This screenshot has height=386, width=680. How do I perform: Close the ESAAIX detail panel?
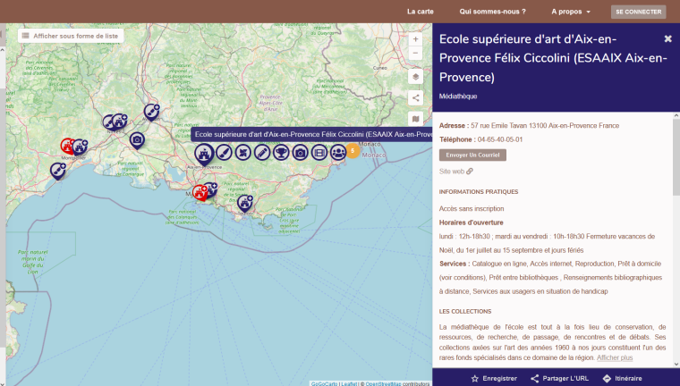click(x=667, y=39)
